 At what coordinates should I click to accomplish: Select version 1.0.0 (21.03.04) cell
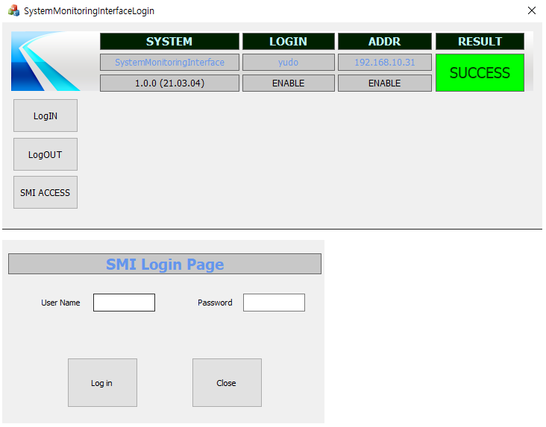click(x=169, y=83)
